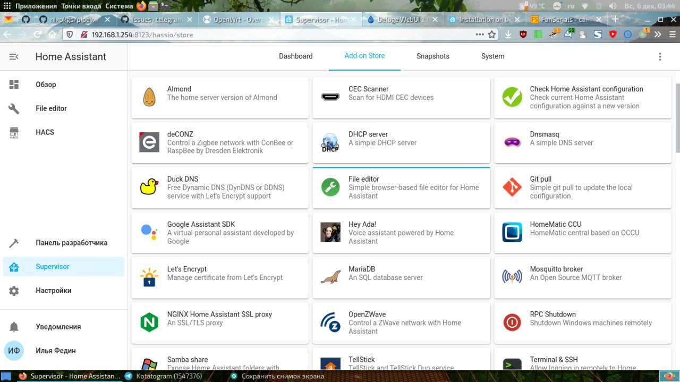Open Точки входа panel menu
The image size is (680, 382).
(81, 6)
